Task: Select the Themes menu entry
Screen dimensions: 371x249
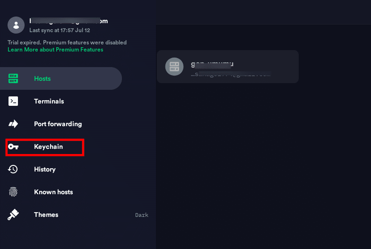Action: point(46,215)
